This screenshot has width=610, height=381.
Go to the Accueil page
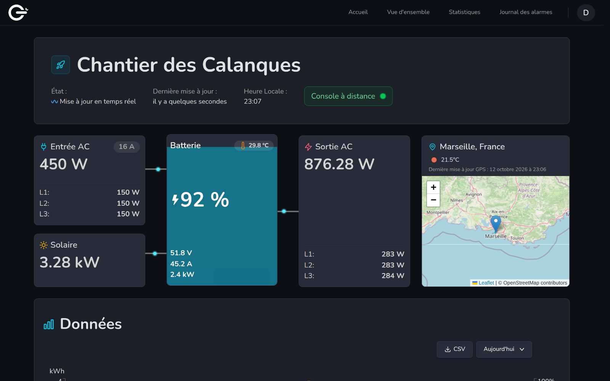[358, 12]
